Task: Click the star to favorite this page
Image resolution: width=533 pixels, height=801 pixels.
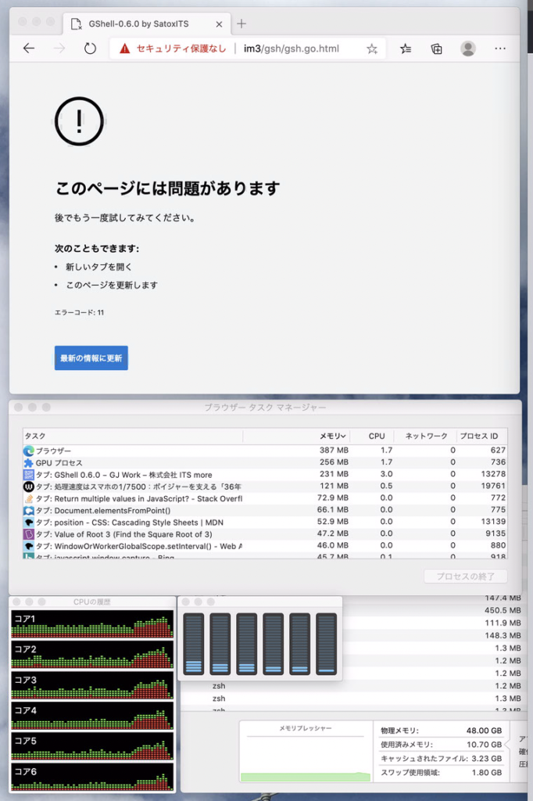Action: click(372, 48)
